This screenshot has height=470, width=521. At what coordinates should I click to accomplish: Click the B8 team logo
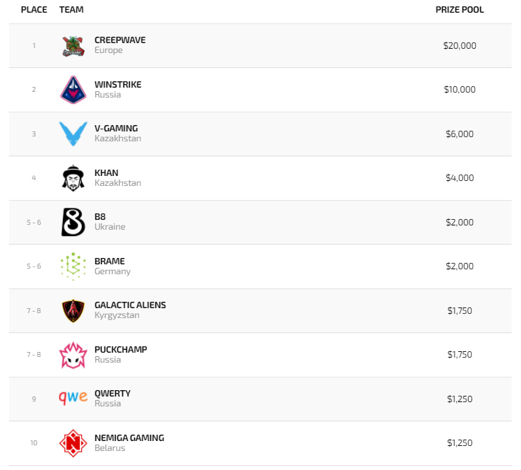(73, 222)
